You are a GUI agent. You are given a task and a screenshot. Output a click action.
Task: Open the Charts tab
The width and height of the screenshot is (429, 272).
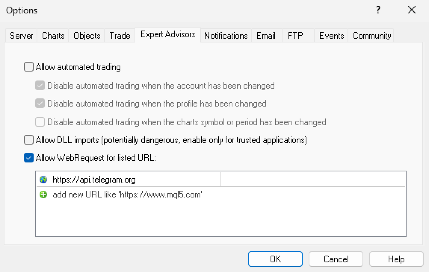[53, 36]
